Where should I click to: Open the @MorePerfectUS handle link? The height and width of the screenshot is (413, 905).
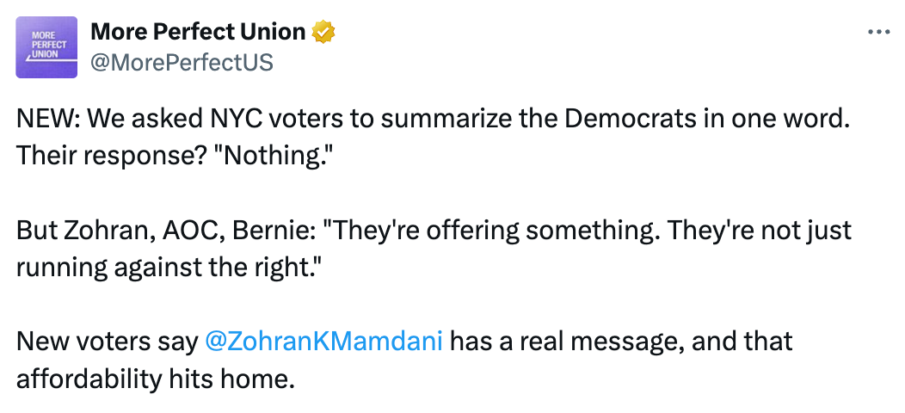click(x=182, y=62)
